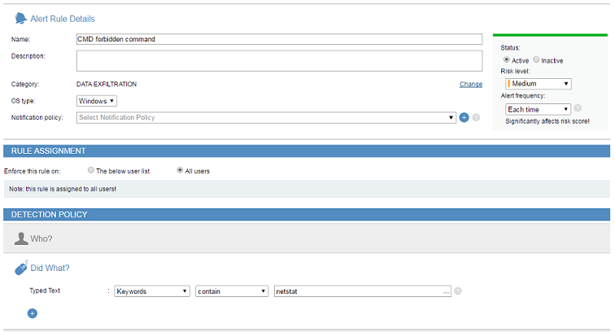Click the Who? person icon
This screenshot has width=615, height=332.
click(21, 238)
